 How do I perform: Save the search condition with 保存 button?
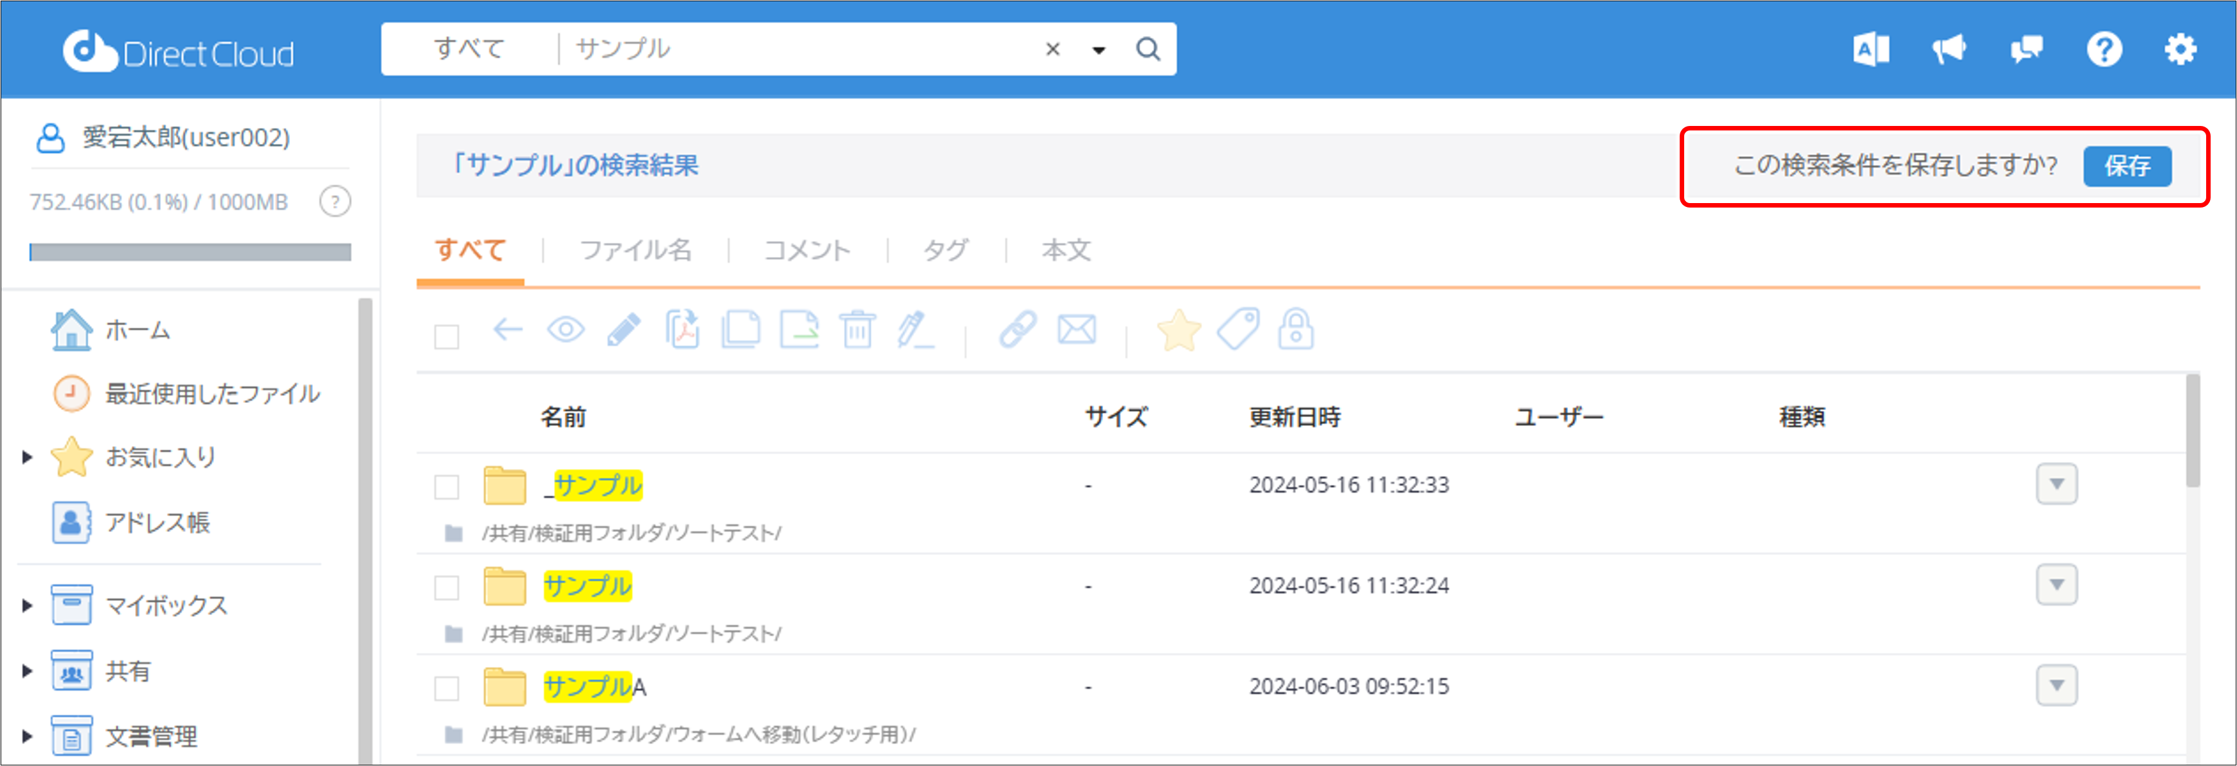2126,166
